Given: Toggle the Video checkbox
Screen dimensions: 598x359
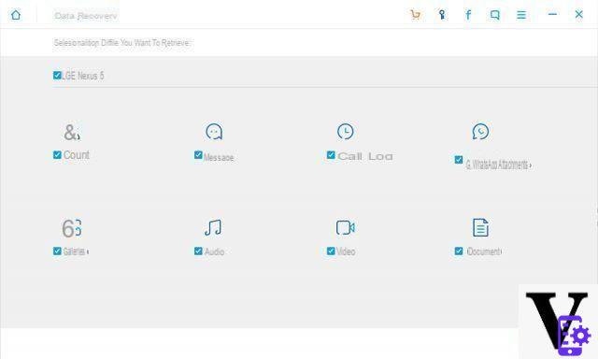Looking at the screenshot, I should [331, 251].
